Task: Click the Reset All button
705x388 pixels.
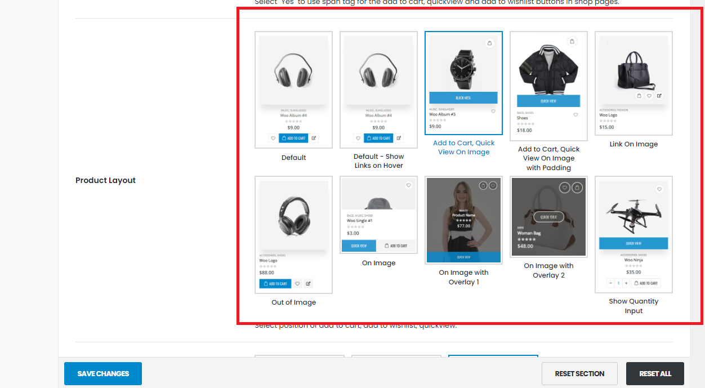Action: (x=655, y=373)
